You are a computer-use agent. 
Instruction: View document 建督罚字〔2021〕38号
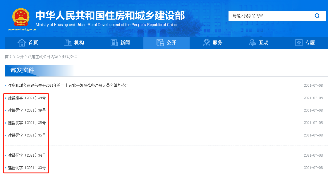coord(27,123)
